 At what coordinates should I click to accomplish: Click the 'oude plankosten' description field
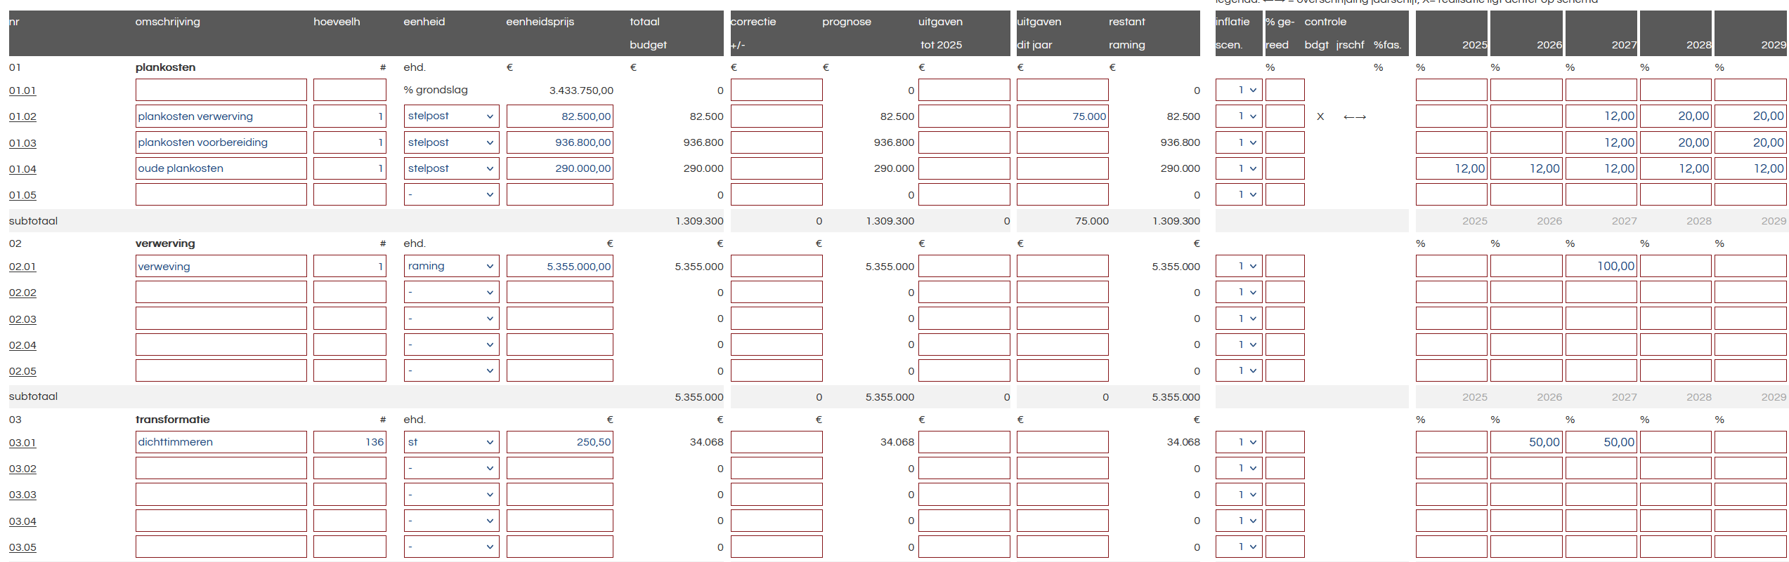pyautogui.click(x=221, y=169)
